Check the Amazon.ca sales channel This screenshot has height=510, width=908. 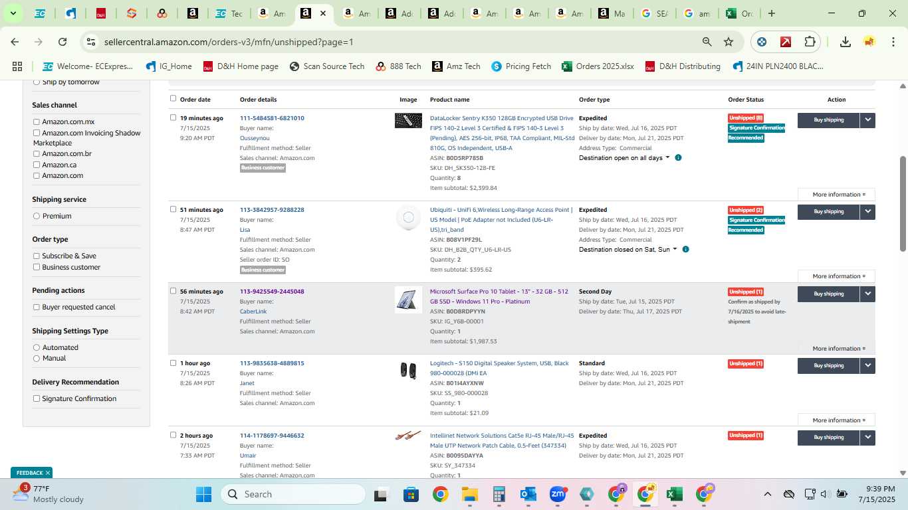(37, 165)
